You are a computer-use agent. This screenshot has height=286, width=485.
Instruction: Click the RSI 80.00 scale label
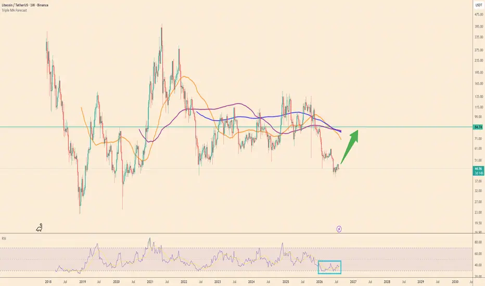tap(479, 242)
